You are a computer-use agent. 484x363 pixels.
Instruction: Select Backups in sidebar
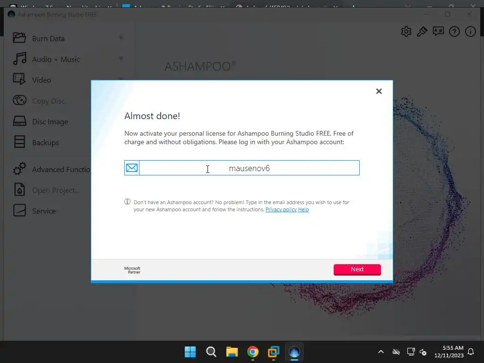point(45,143)
